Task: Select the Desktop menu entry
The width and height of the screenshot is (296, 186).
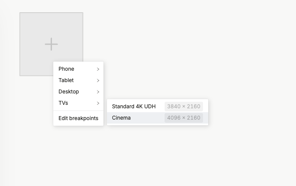Action: [x=69, y=92]
